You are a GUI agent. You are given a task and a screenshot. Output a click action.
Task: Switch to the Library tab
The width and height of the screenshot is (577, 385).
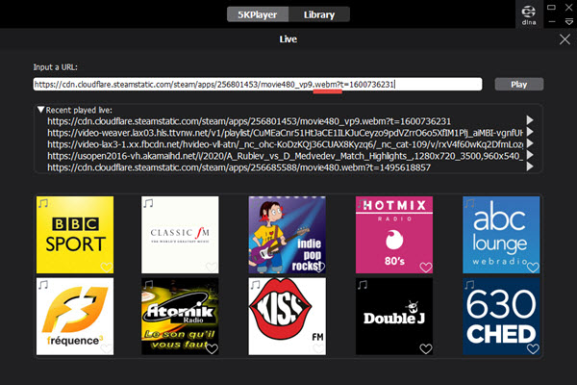point(319,14)
